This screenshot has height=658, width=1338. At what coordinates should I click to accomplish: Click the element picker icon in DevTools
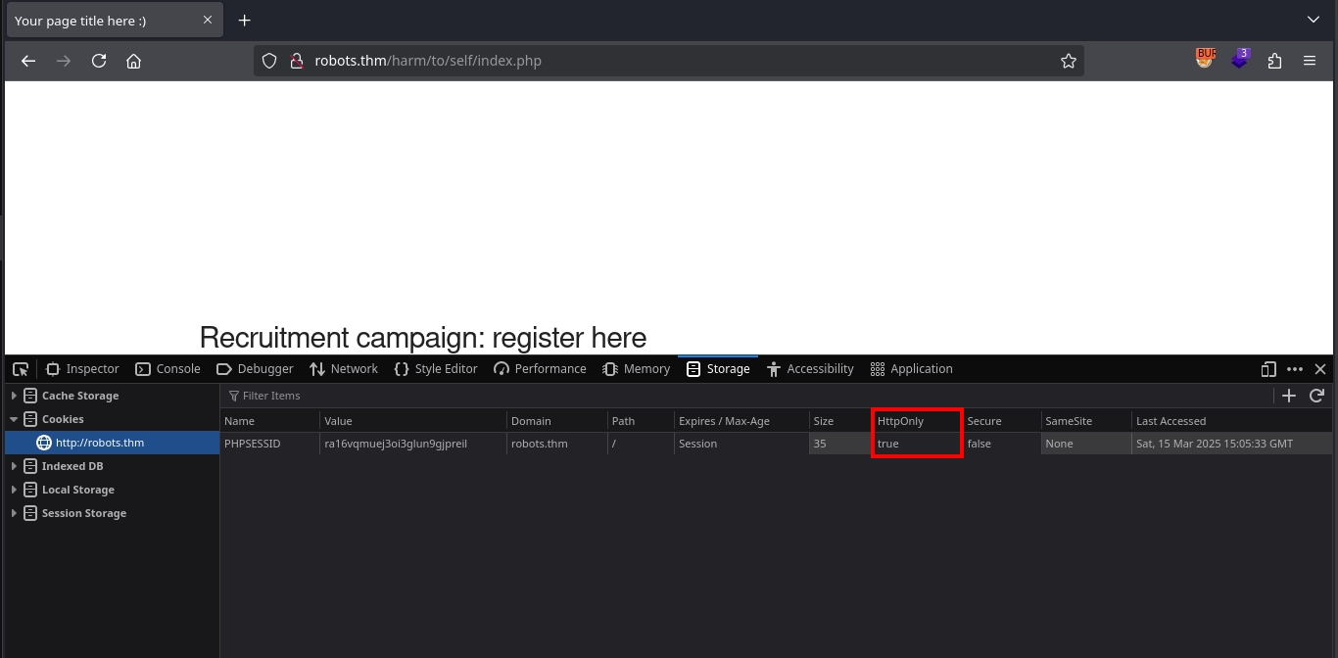coord(21,369)
